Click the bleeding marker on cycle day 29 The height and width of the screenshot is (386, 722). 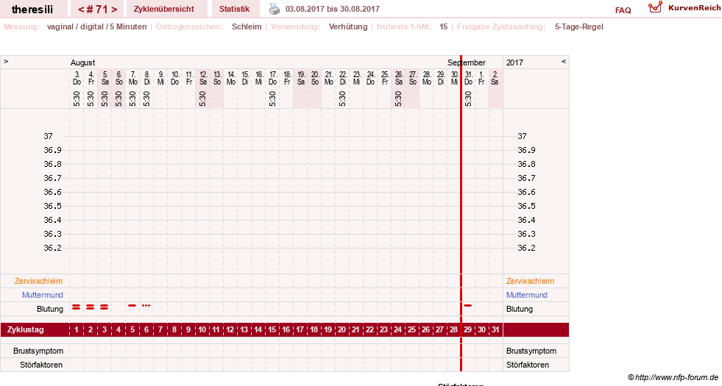[x=468, y=305]
